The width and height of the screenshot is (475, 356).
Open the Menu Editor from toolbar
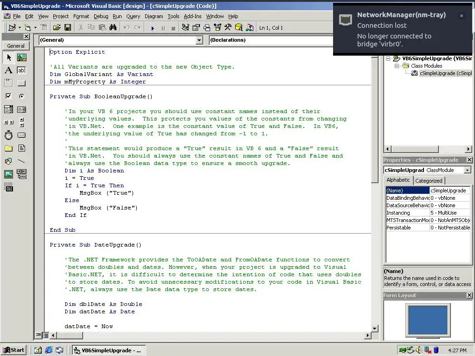(x=44, y=27)
